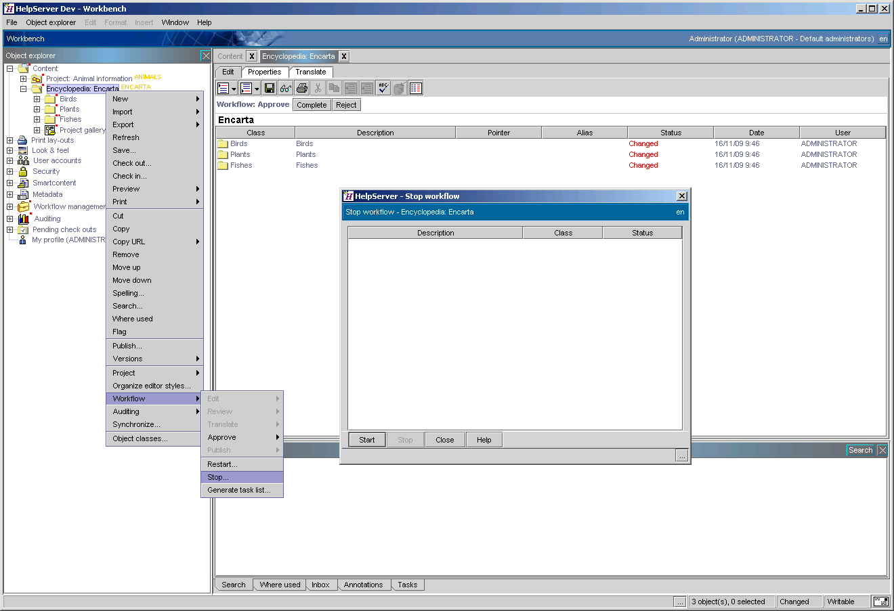Choose Stop... from the Workflow submenu
894x611 pixels.
[217, 476]
